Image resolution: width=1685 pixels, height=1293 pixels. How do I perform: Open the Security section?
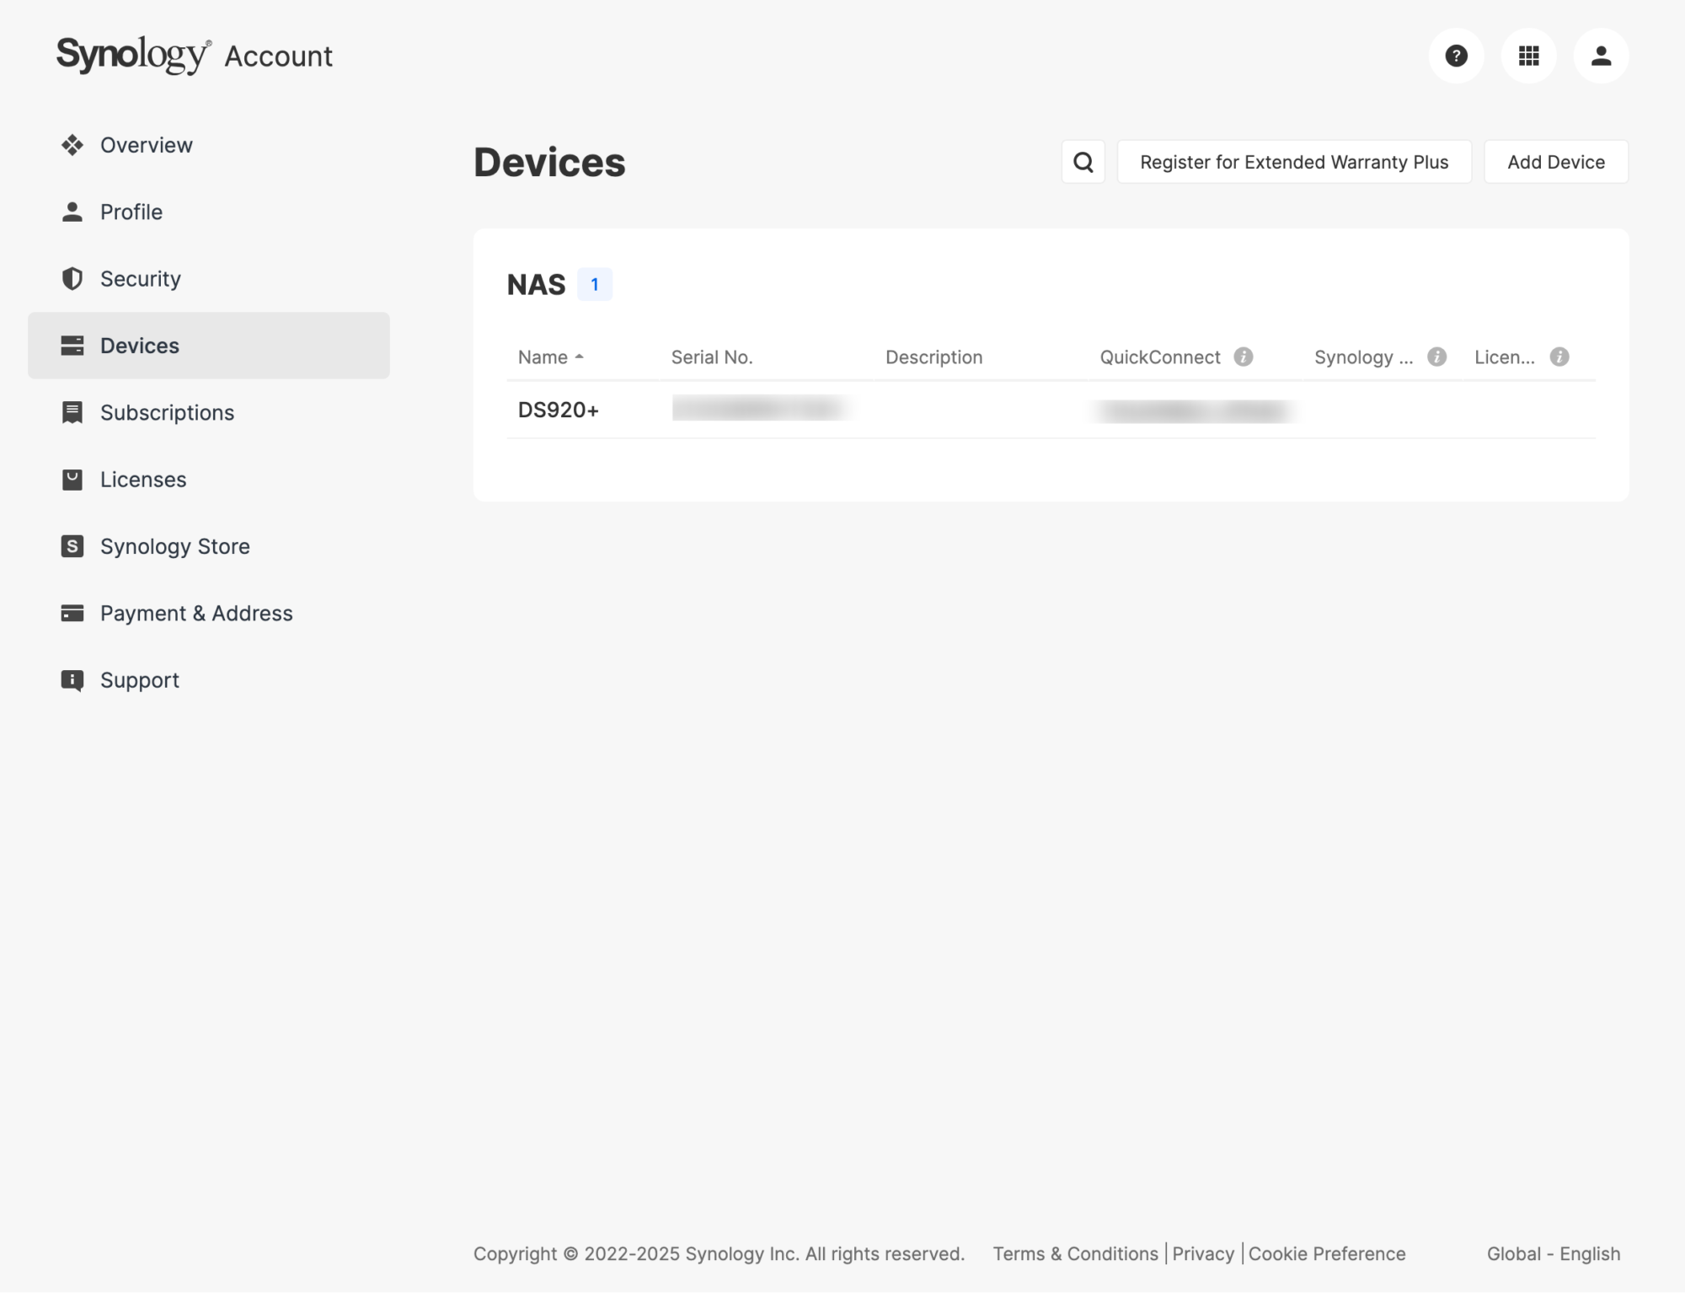140,279
